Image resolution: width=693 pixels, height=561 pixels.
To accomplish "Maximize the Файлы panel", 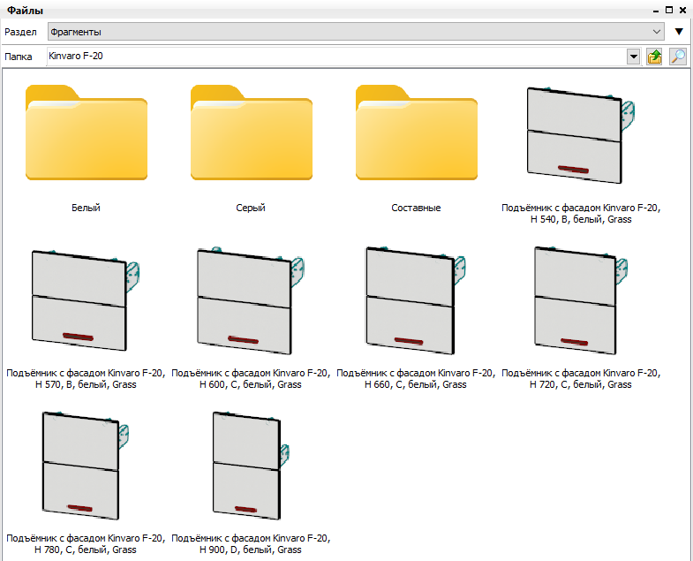I will pos(669,10).
